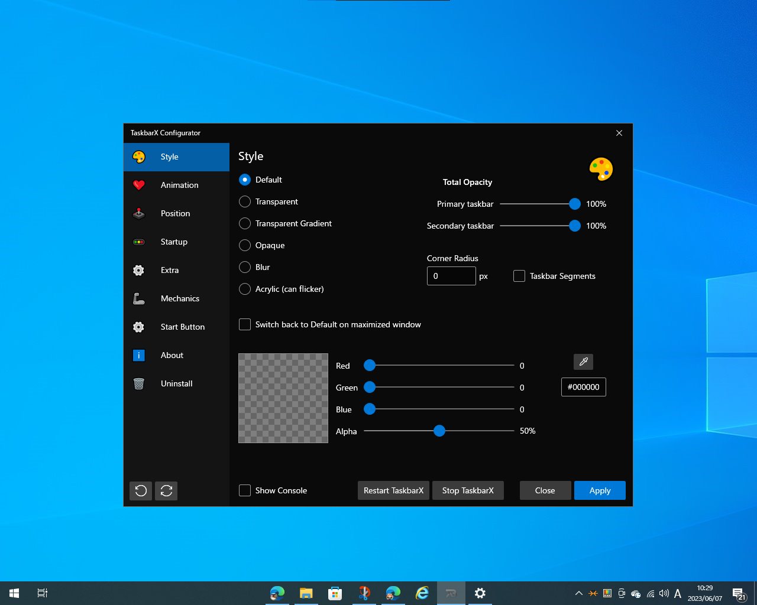The width and height of the screenshot is (757, 605).
Task: Click the reset settings icon bottom left
Action: pyautogui.click(x=140, y=490)
